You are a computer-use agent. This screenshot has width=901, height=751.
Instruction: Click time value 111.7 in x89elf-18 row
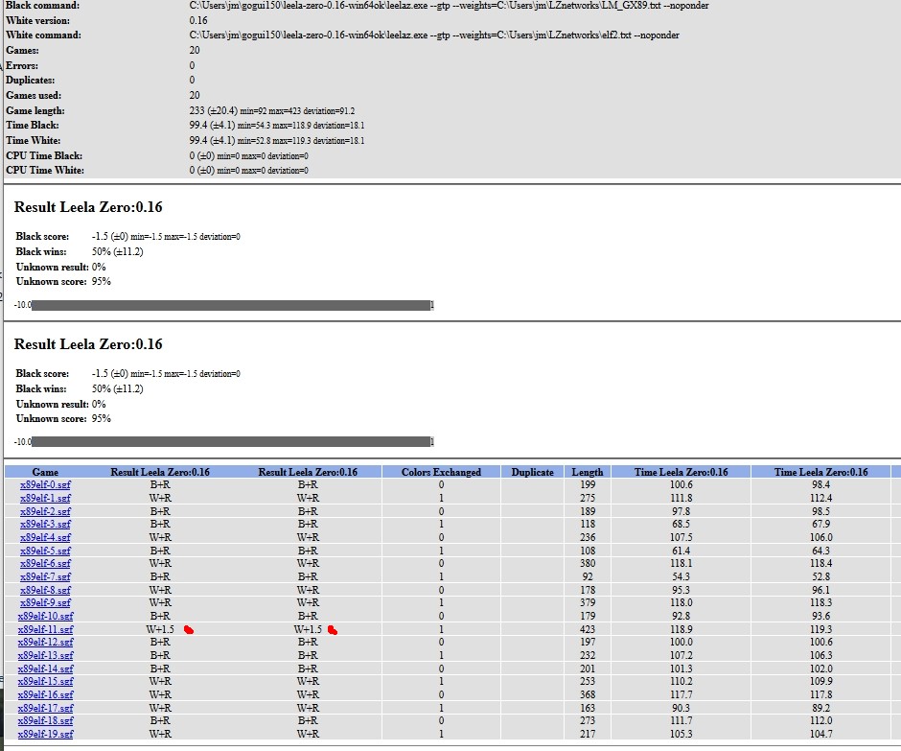[681, 720]
